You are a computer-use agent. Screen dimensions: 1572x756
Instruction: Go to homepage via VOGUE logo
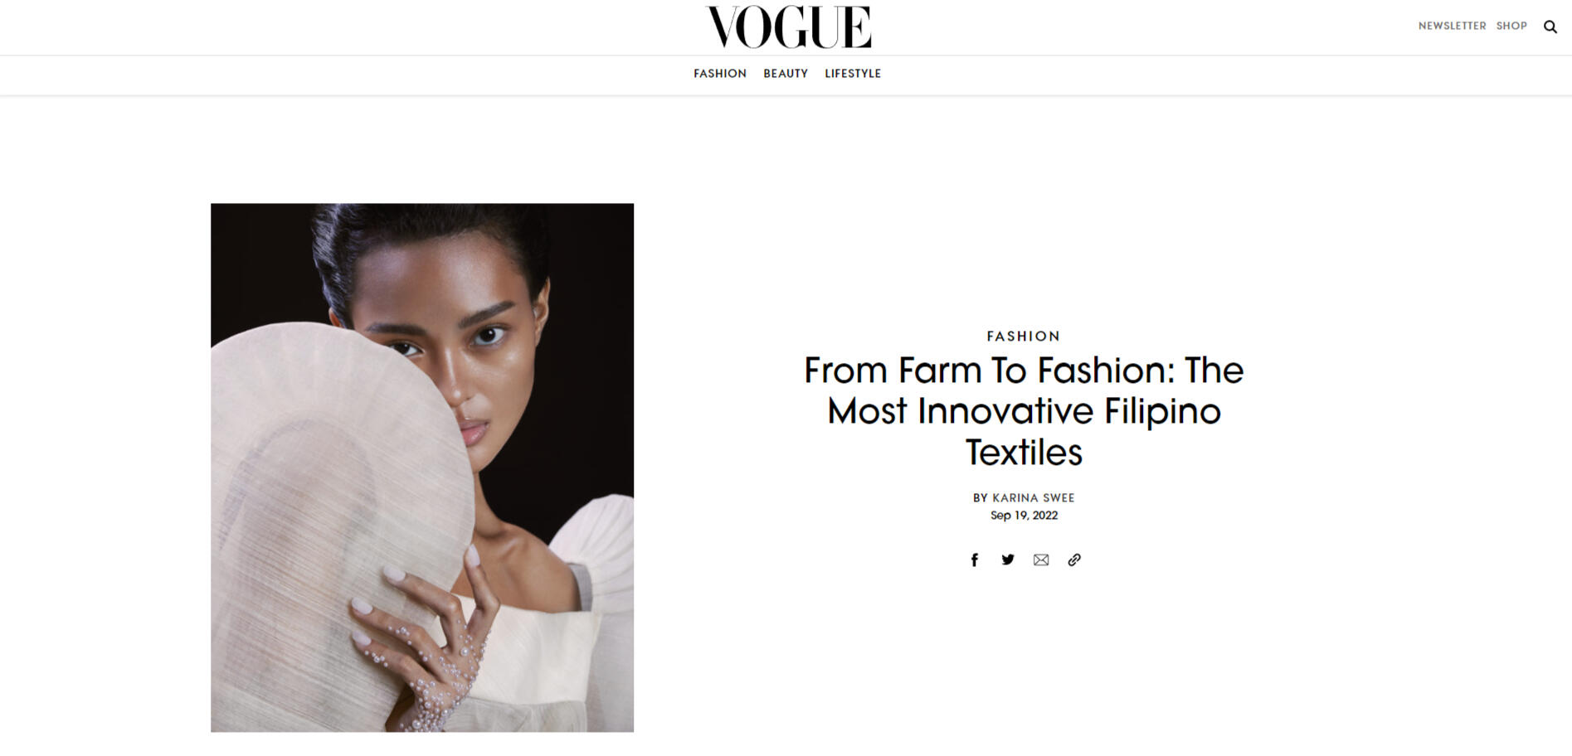(x=788, y=27)
